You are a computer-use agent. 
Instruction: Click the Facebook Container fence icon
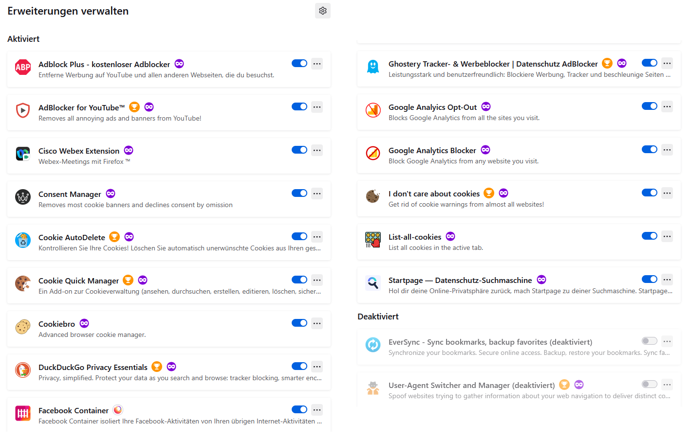[x=23, y=414]
